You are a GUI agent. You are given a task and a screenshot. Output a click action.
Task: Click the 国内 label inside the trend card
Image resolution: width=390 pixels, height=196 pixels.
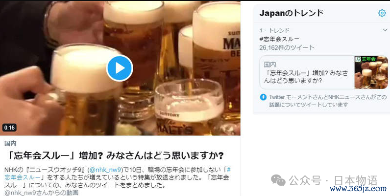pyautogui.click(x=270, y=65)
